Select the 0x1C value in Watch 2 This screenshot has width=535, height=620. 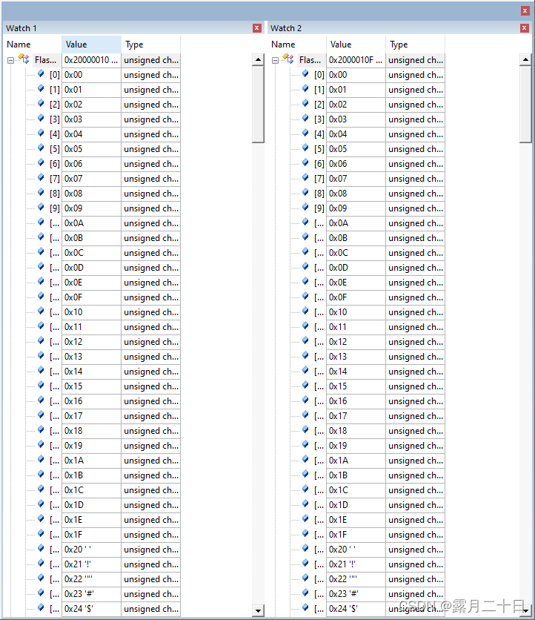pyautogui.click(x=356, y=490)
